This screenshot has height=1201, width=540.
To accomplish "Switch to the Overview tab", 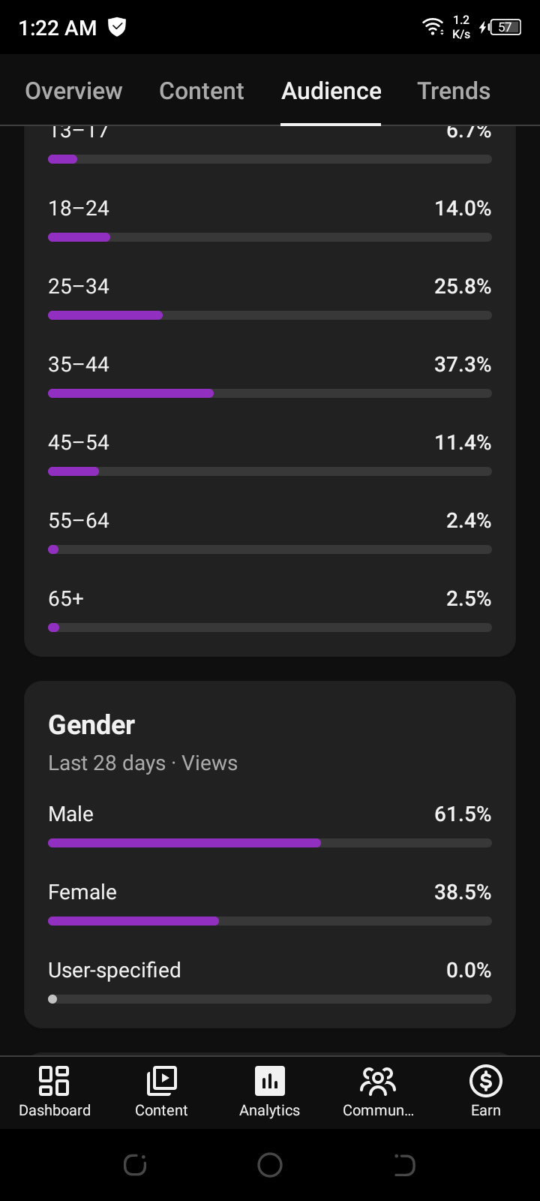I will tap(73, 91).
